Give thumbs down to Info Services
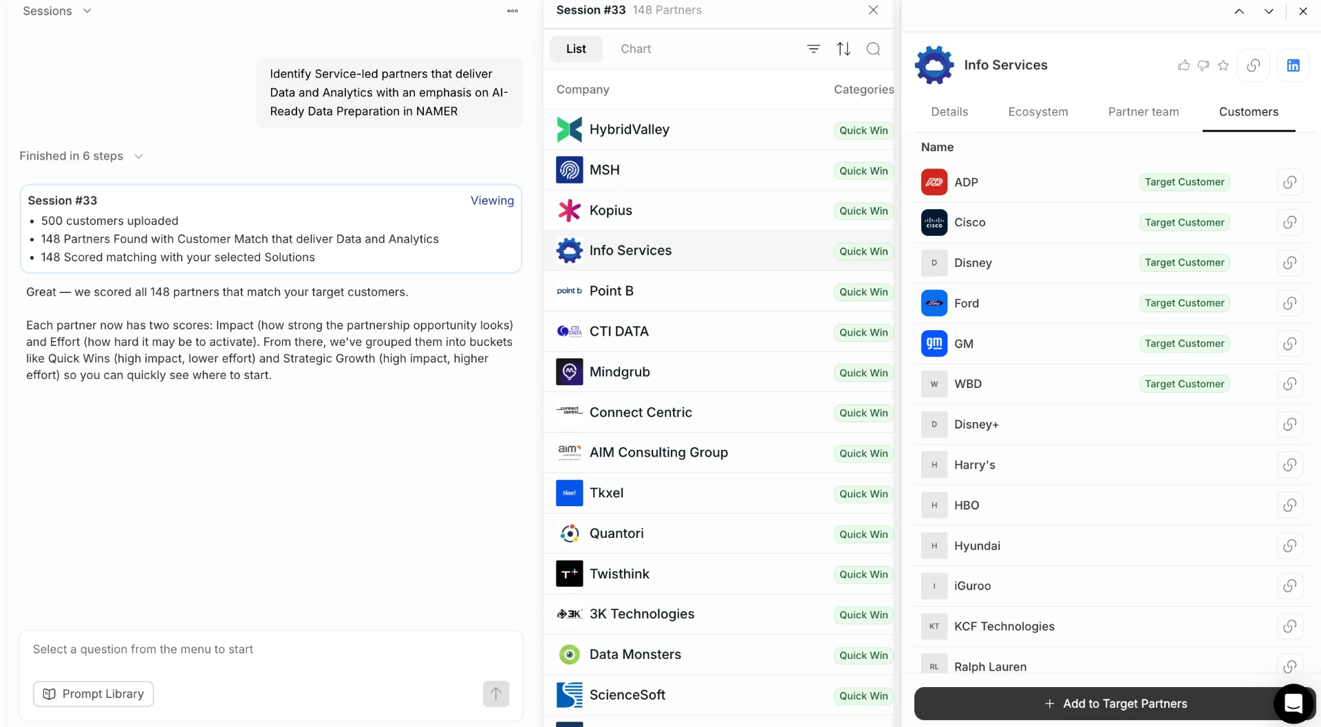The width and height of the screenshot is (1321, 727). (x=1203, y=65)
